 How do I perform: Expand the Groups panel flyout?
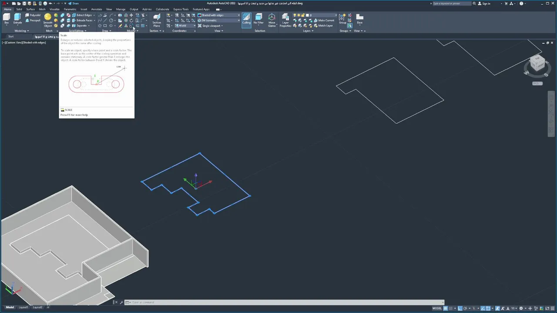(346, 31)
